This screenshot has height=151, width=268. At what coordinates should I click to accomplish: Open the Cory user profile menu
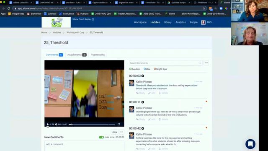tap(206, 22)
